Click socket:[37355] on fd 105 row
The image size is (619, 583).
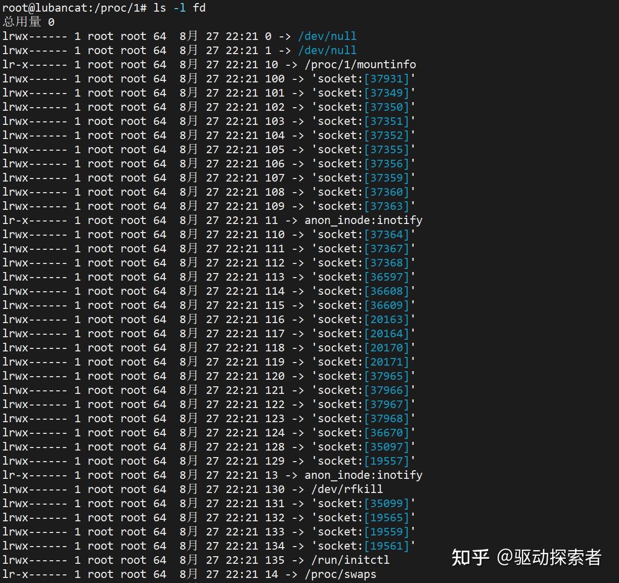pos(364,149)
